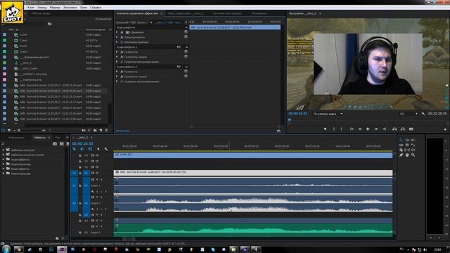Click the Delete trash icon in Project panel
Image resolution: width=450 pixels, height=253 pixels.
(x=106, y=130)
